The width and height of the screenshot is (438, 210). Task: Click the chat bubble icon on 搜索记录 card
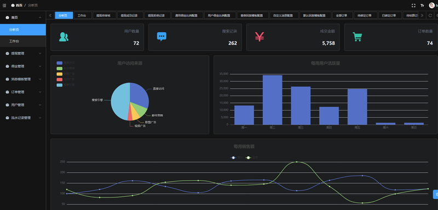162,37
